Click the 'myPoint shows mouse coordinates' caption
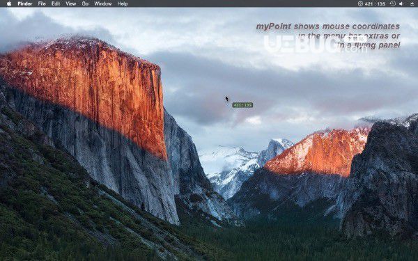Image resolution: width=418 pixels, height=261 pixels. click(328, 26)
